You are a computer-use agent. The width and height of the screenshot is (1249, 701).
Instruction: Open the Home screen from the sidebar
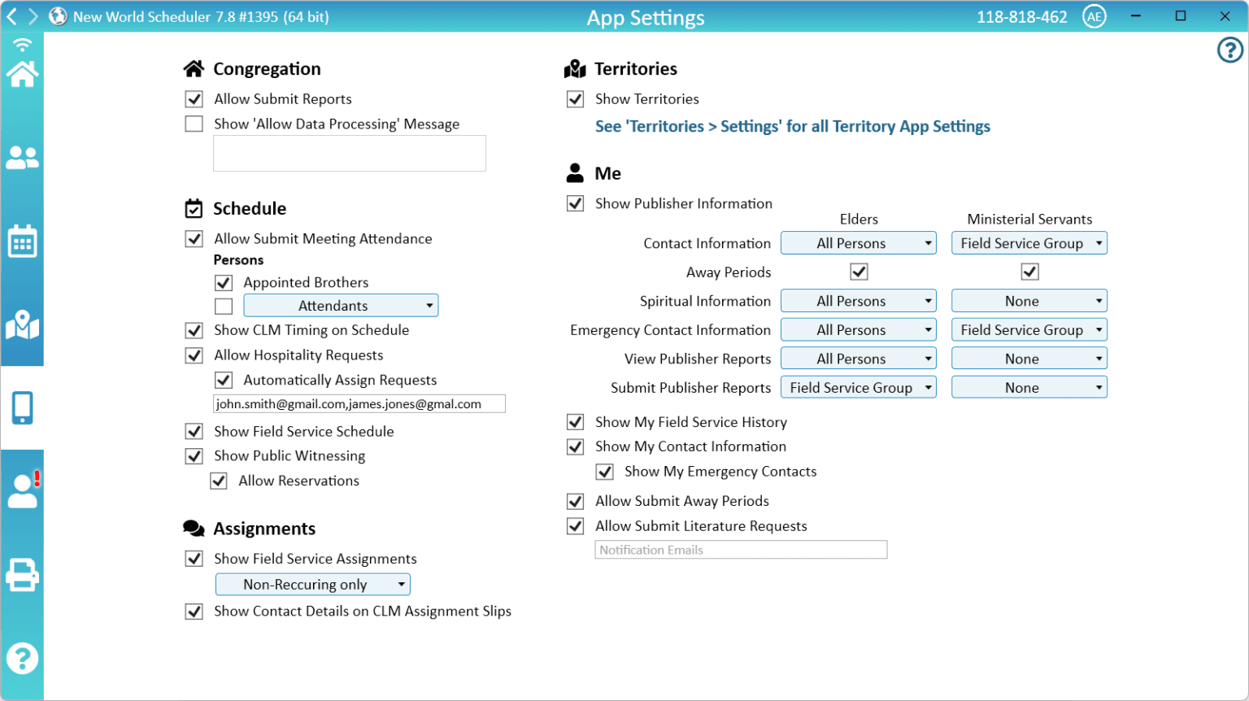[22, 72]
